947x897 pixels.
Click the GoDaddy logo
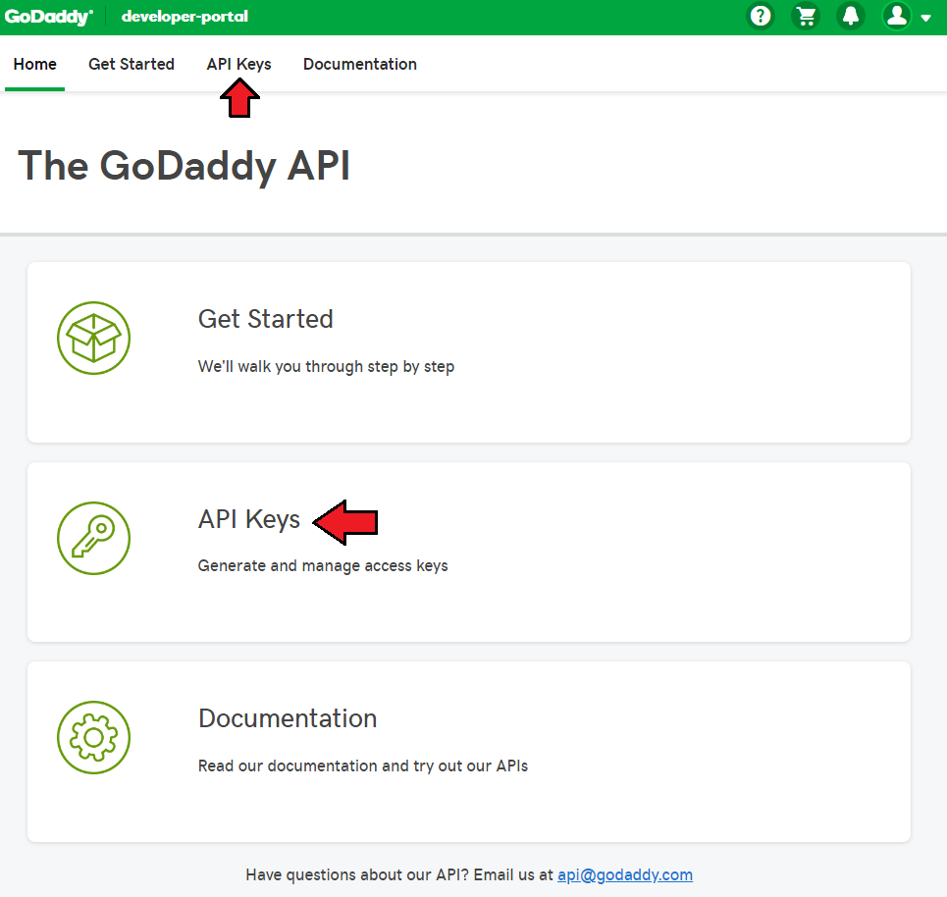[x=48, y=17]
